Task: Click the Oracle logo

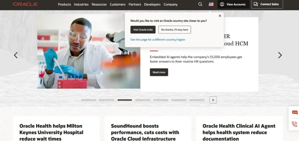Action: point(25,4)
